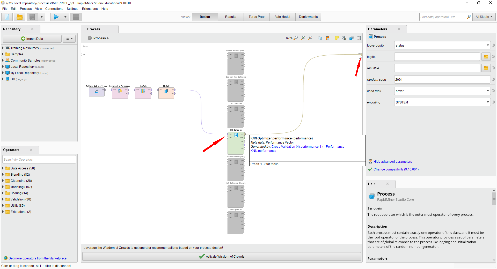Image resolution: width=497 pixels, height=269 pixels.
Task: Select the Retrieve dataset operator
Action: (x=97, y=92)
